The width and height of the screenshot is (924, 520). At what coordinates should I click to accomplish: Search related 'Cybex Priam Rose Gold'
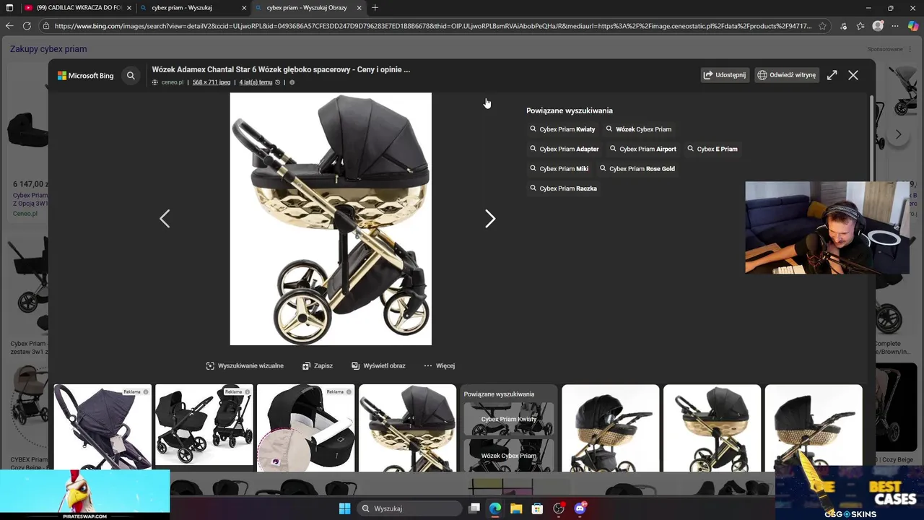(637, 168)
